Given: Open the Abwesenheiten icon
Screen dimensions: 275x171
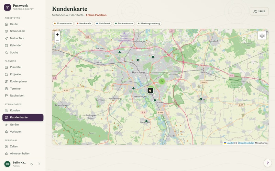Looking at the screenshot, I should point(6,154).
